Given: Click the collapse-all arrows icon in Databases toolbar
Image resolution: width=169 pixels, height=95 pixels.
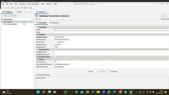Looking at the screenshot, I should tap(12, 16).
